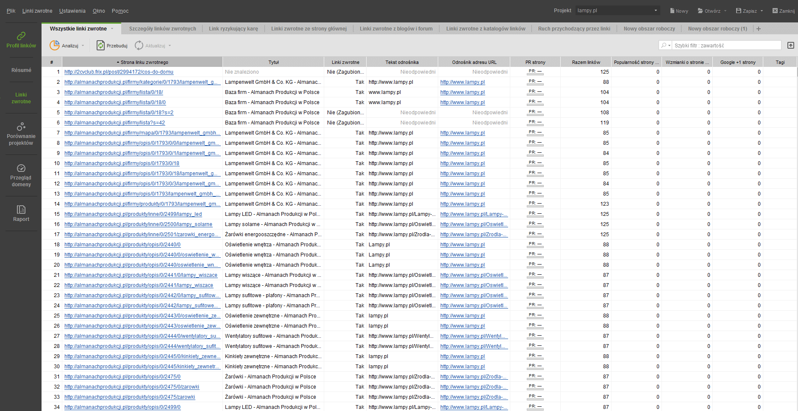The height and width of the screenshot is (411, 798).
Task: Switch to Linki zwrotne z katalogów linków tab
Action: (486, 29)
